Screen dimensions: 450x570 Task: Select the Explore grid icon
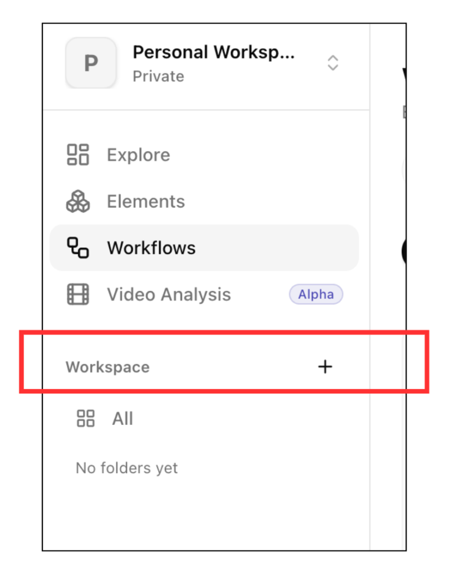(x=77, y=155)
